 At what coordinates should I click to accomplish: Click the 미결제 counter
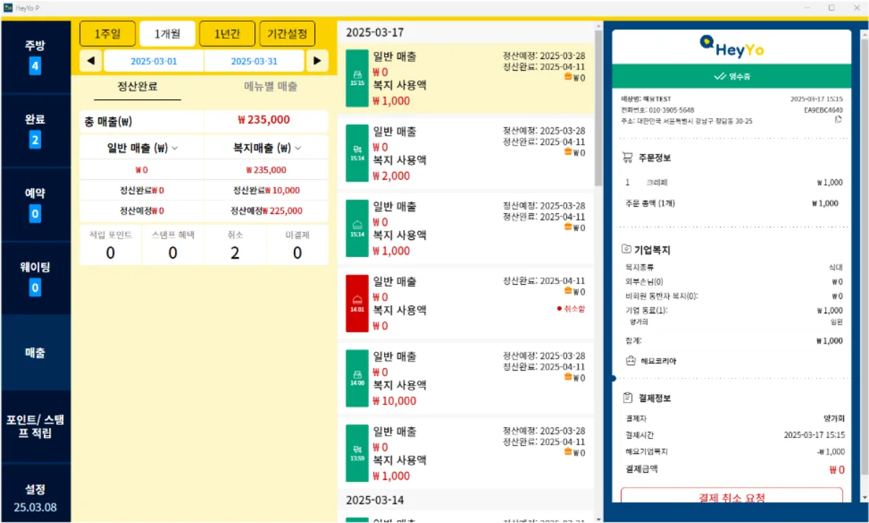coord(298,245)
